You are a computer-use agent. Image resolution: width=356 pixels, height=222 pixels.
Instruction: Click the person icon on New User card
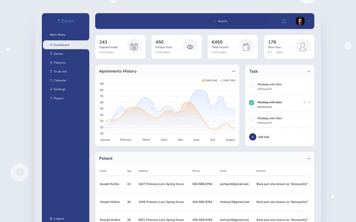tap(303, 47)
